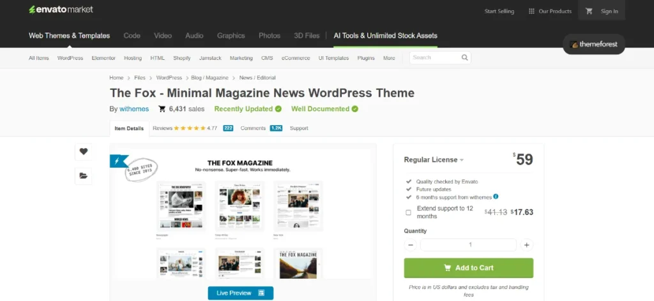Go to eCommerce category
Image resolution: width=654 pixels, height=301 pixels.
[x=296, y=58]
